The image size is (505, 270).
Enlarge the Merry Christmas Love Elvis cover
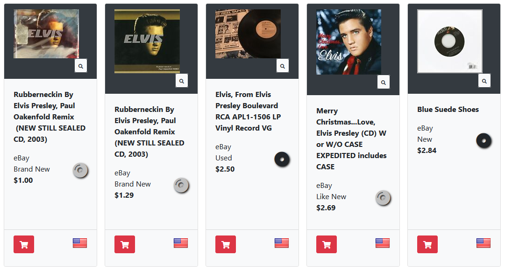pyautogui.click(x=384, y=83)
